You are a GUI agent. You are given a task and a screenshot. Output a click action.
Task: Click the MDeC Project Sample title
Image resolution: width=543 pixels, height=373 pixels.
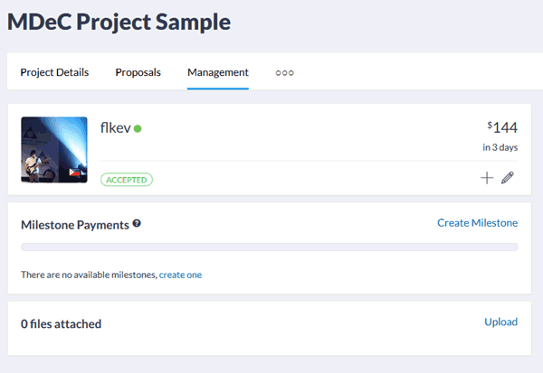coord(119,22)
